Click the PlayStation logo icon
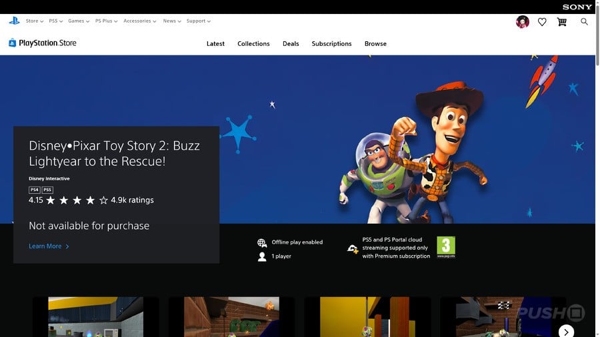This screenshot has width=600, height=337. coord(14,21)
